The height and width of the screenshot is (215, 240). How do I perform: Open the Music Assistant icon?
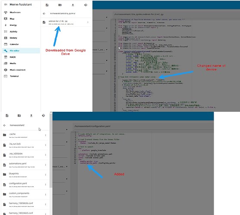pyautogui.click(x=6, y=70)
